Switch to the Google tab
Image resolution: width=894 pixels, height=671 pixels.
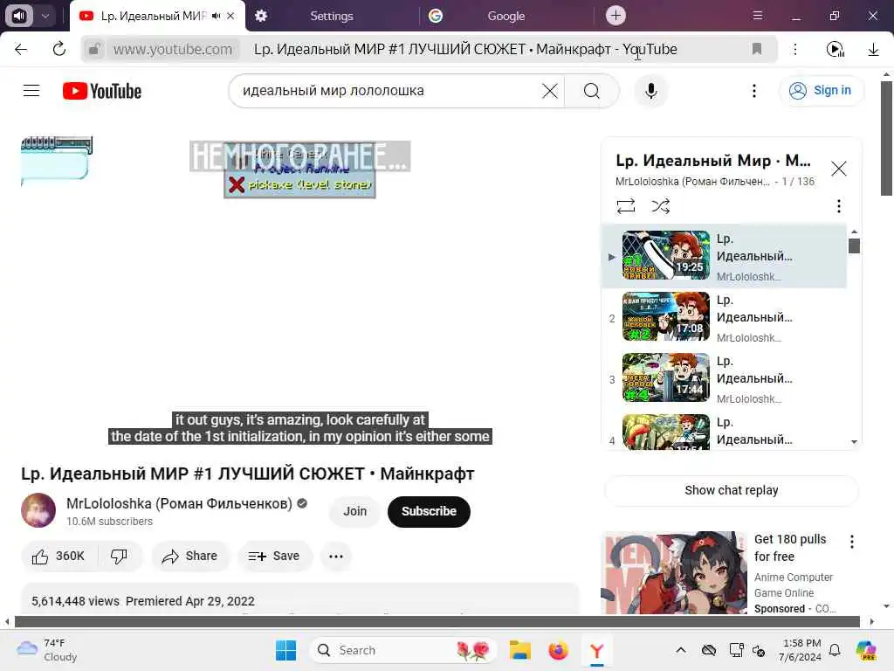(505, 16)
